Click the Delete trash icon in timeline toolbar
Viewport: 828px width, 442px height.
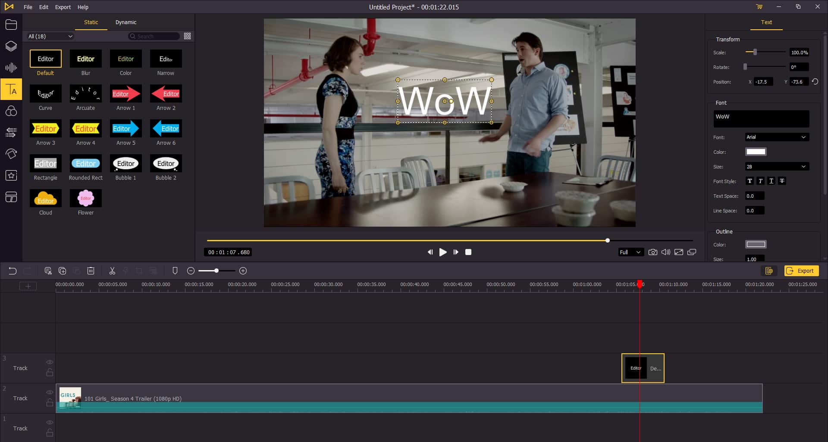point(91,271)
